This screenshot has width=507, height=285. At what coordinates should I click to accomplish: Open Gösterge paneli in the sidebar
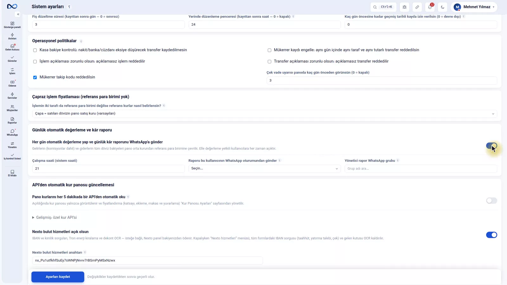coord(12,25)
